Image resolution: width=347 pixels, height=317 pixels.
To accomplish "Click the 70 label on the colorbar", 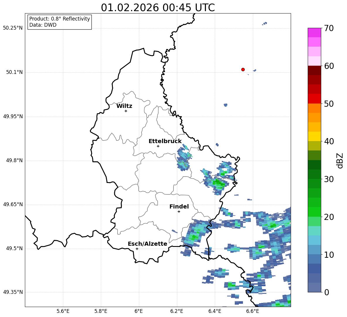I will [329, 28].
